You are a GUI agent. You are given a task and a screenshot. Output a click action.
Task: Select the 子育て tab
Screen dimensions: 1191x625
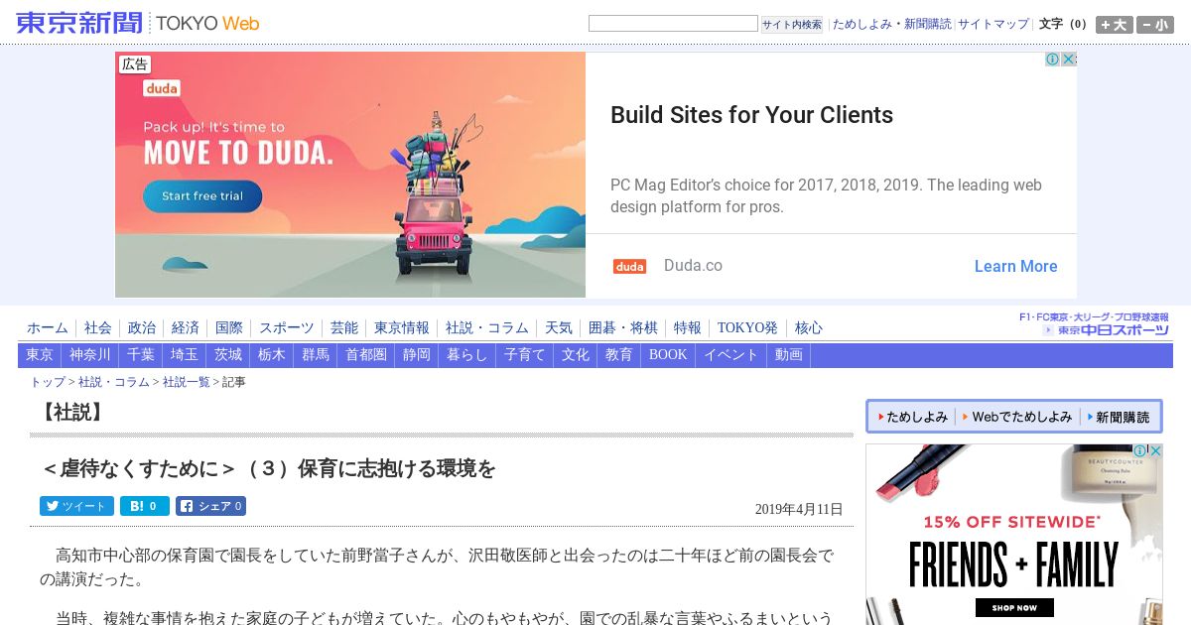[x=525, y=355]
